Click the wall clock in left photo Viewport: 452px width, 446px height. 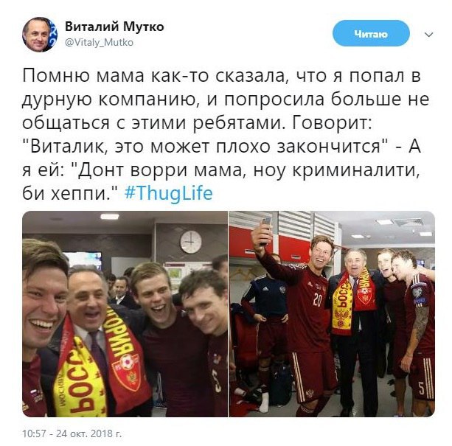tap(191, 242)
